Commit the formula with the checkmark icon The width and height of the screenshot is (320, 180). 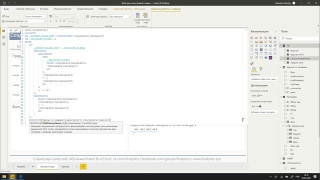coord(16,30)
